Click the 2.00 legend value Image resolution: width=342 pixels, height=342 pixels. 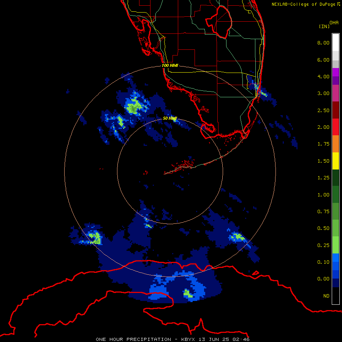323,127
